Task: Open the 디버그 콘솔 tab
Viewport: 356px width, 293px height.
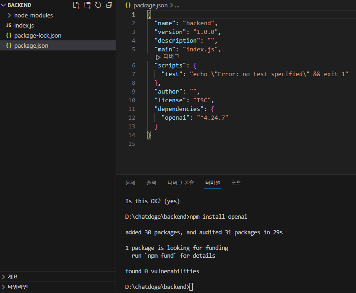Action: tap(181, 182)
